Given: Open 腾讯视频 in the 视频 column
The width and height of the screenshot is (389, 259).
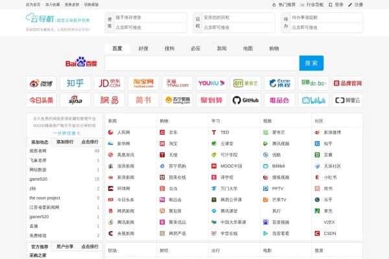Looking at the screenshot, I should pyautogui.click(x=281, y=144).
